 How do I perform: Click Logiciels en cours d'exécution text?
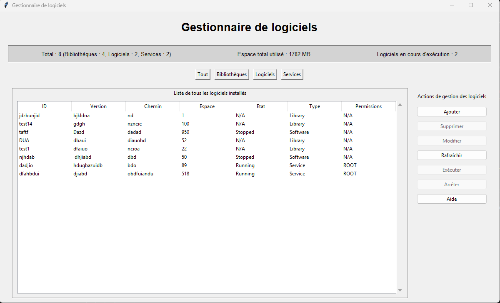tap(417, 54)
